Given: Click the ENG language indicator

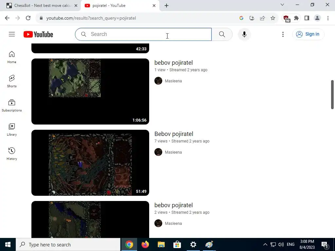Looking at the screenshot, I should tap(291, 244).
